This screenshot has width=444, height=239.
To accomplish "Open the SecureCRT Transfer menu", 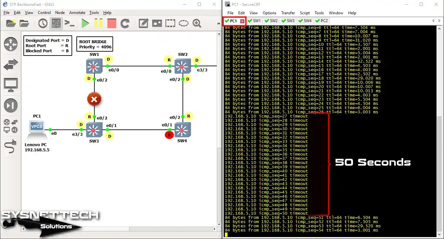I will click(x=288, y=13).
